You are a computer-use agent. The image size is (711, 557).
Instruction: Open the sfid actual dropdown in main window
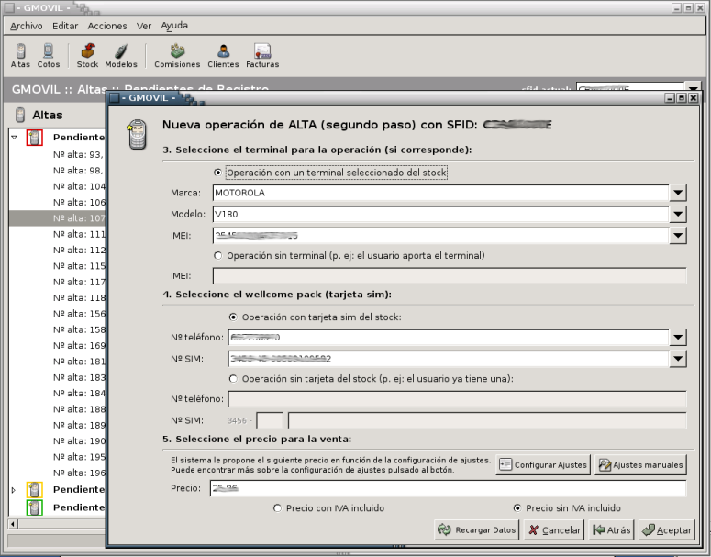pyautogui.click(x=694, y=87)
